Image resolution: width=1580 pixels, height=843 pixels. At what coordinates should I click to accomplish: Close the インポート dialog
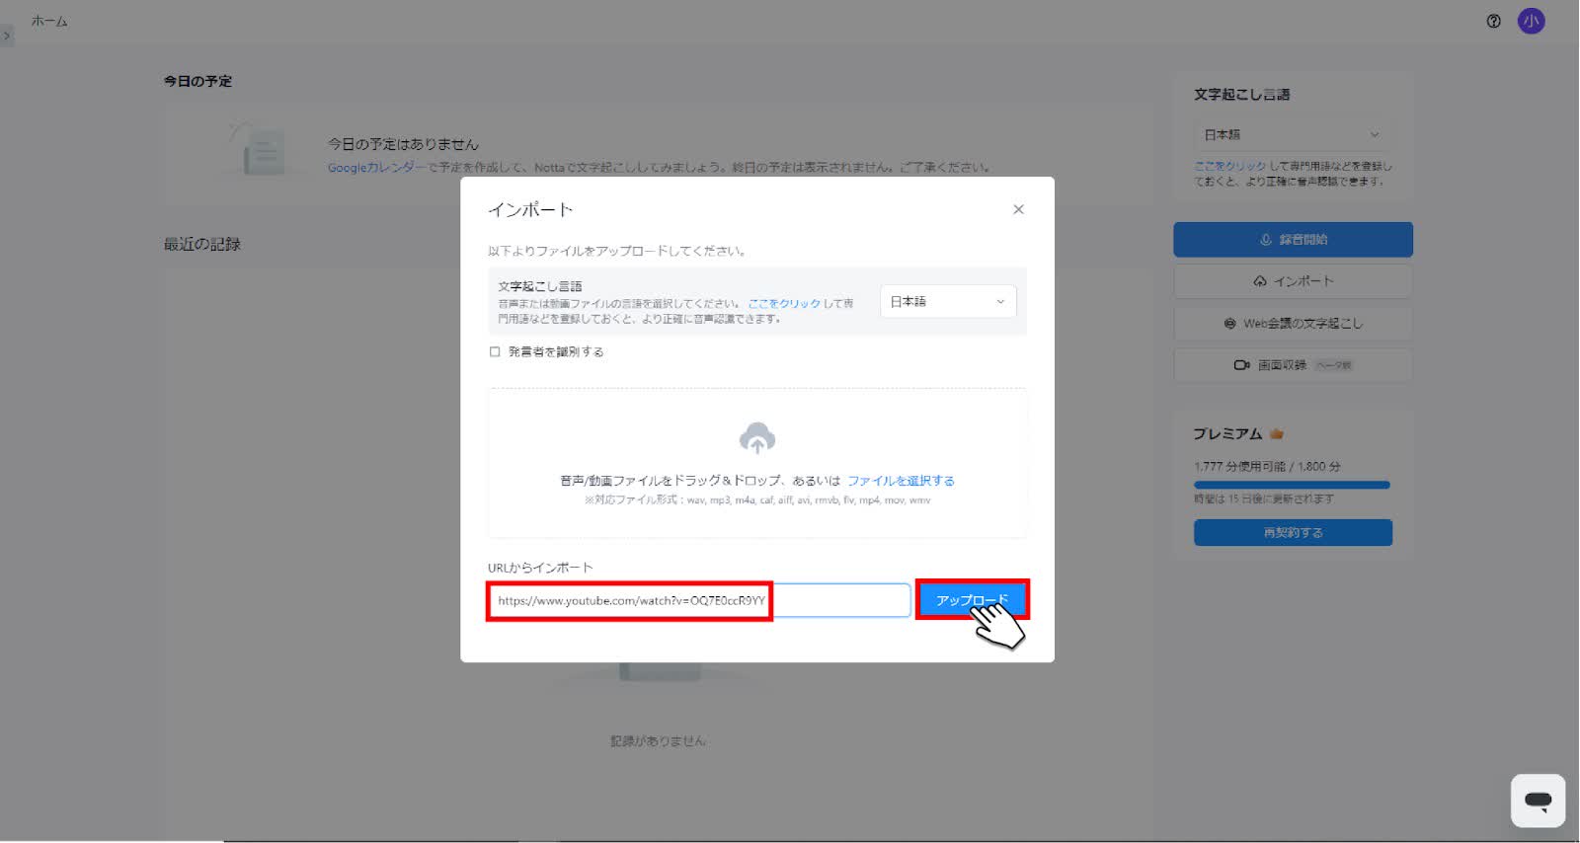(1018, 209)
